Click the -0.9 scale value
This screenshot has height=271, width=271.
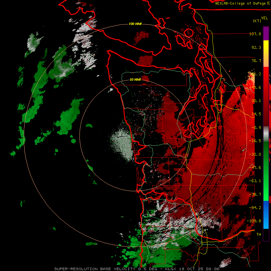pyautogui.click(x=256, y=128)
